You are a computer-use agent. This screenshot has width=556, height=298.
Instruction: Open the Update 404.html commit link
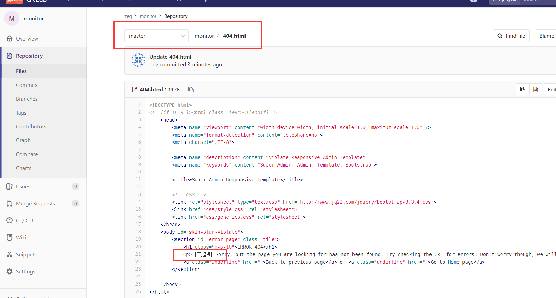click(170, 57)
